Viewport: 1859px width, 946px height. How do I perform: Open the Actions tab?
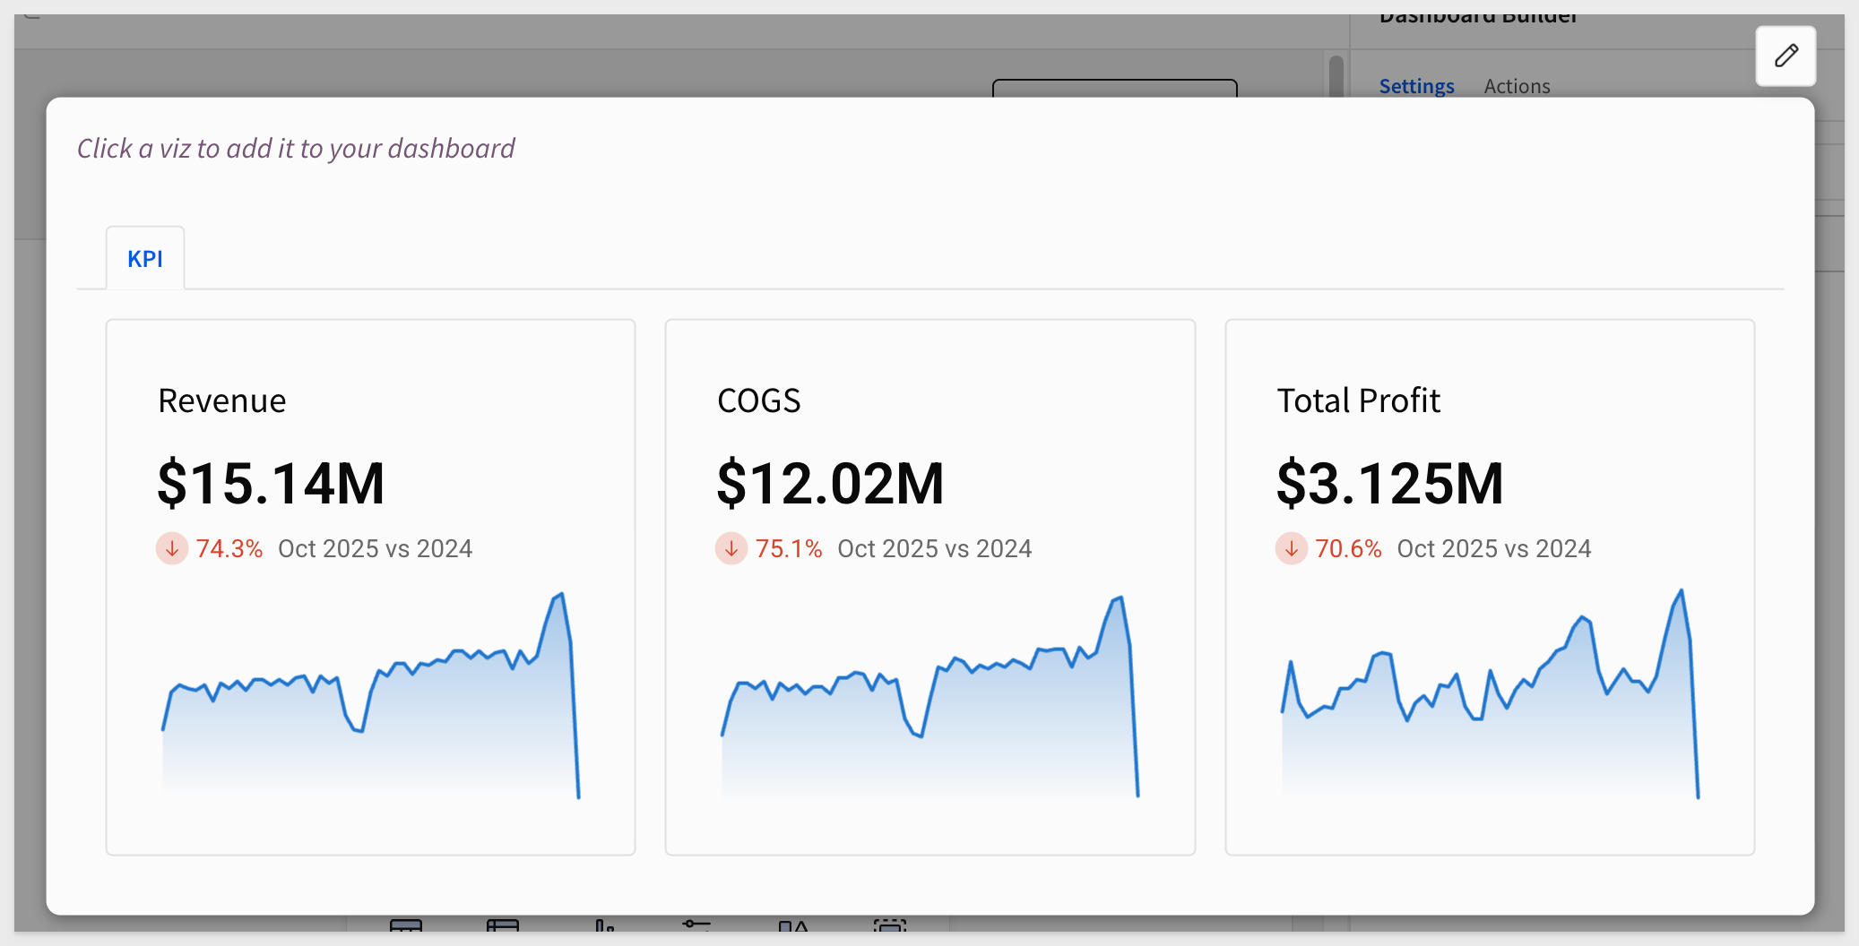tap(1517, 86)
